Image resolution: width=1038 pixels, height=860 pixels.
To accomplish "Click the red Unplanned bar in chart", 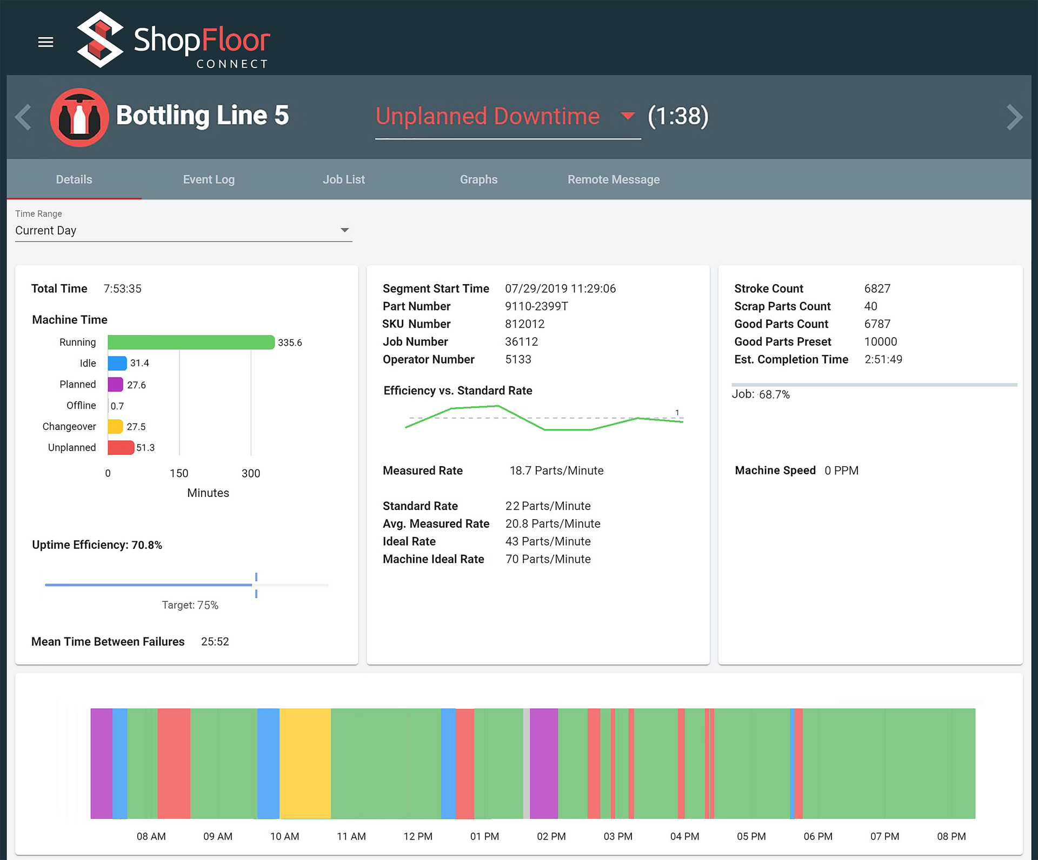I will point(120,448).
